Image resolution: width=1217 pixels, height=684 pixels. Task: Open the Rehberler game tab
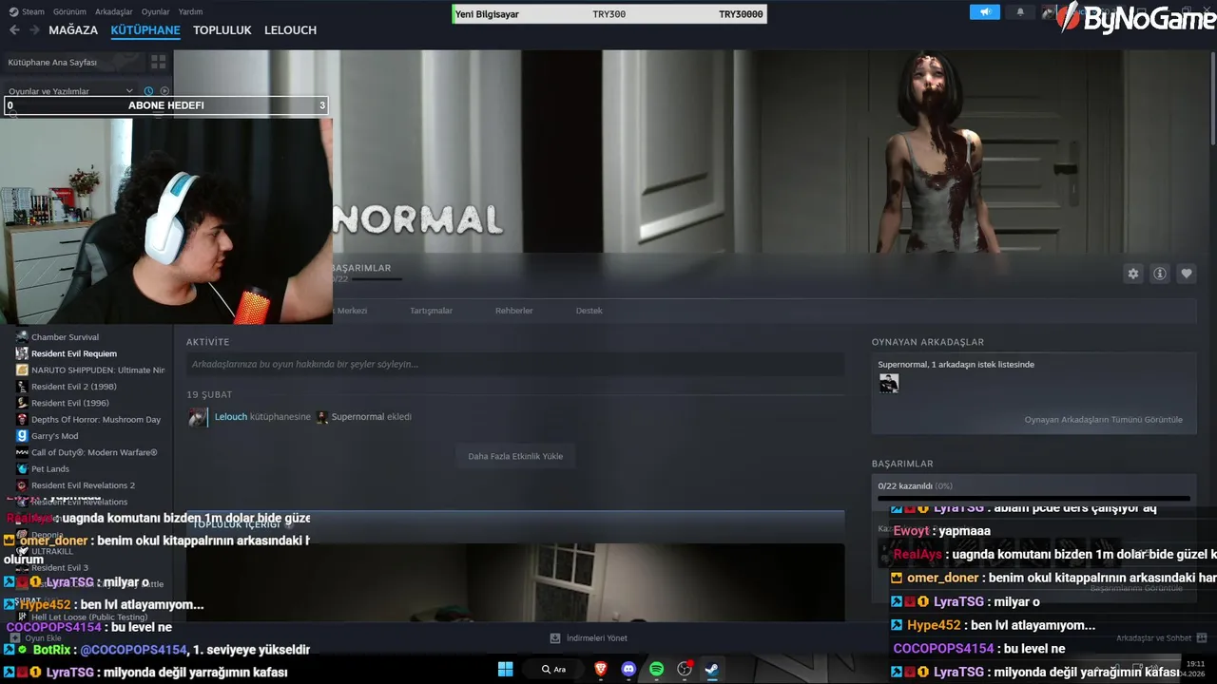(x=513, y=311)
